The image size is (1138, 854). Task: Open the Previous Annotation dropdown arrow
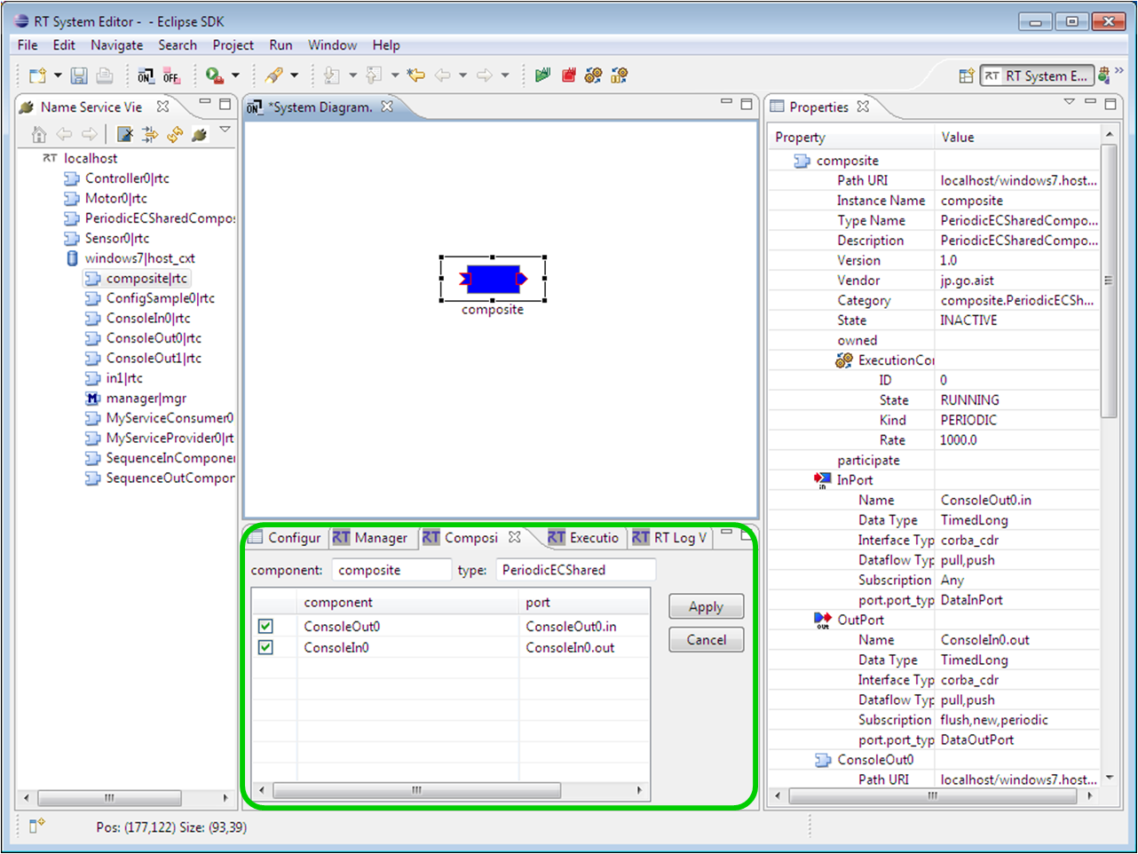pos(395,75)
